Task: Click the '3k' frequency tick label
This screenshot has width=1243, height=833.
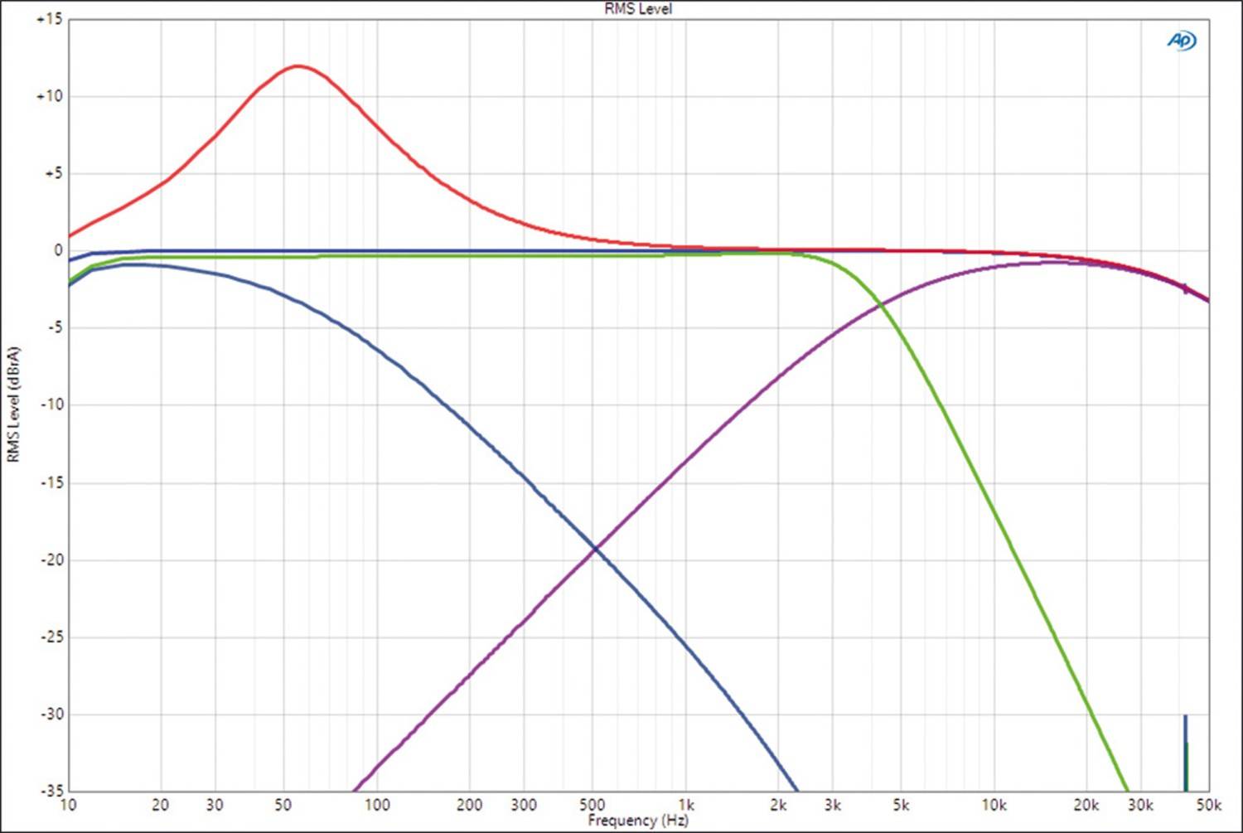Action: pyautogui.click(x=833, y=805)
